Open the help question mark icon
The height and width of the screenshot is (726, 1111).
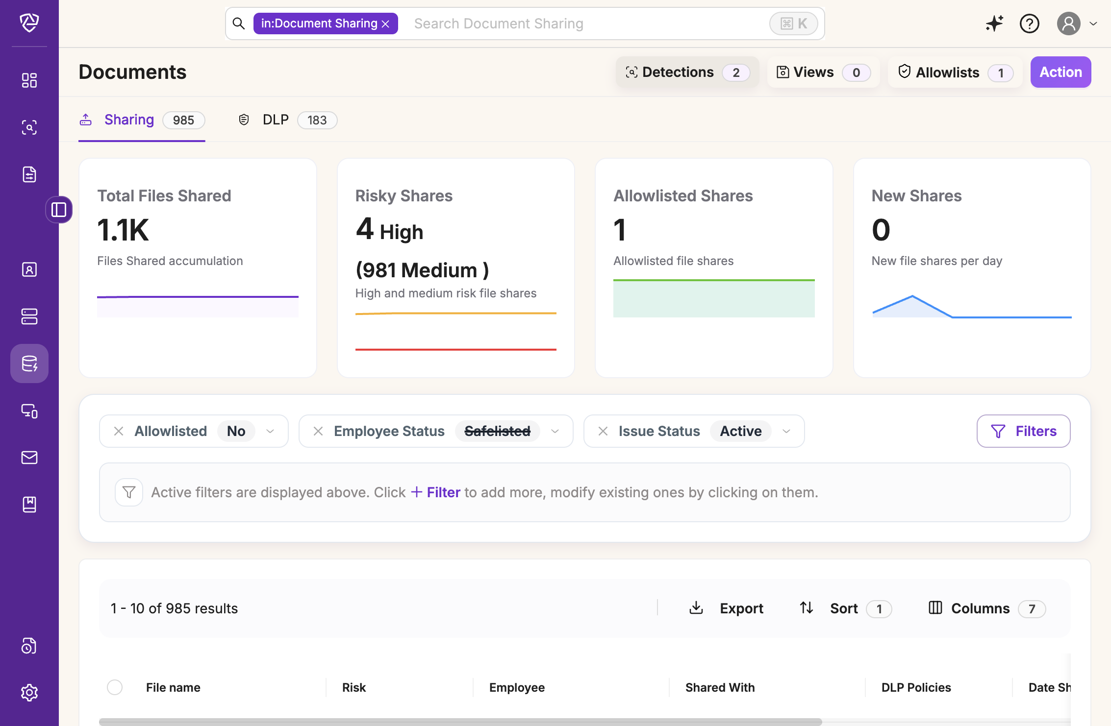[1029, 23]
